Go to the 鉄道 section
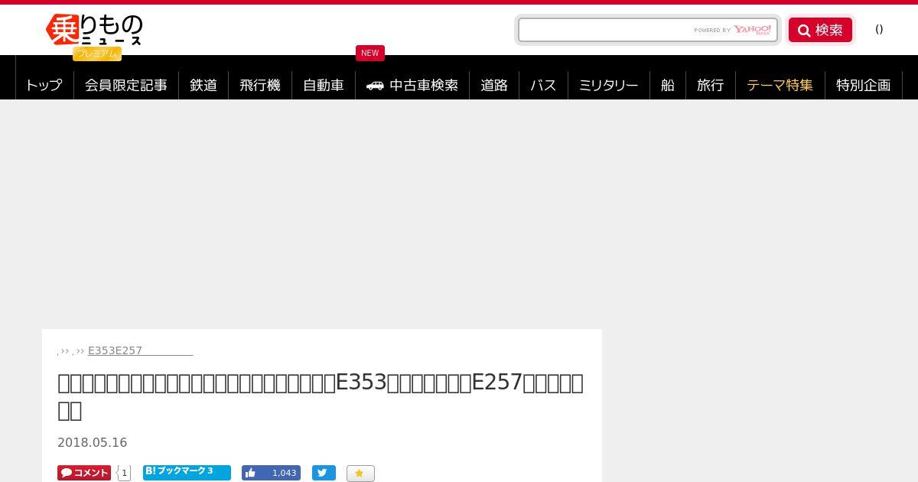 pos(203,85)
